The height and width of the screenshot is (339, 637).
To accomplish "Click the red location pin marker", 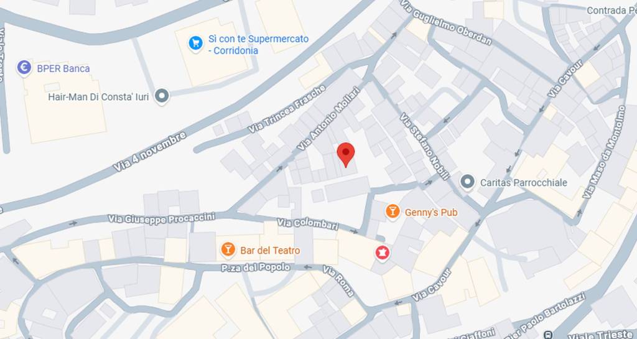I will click(346, 155).
